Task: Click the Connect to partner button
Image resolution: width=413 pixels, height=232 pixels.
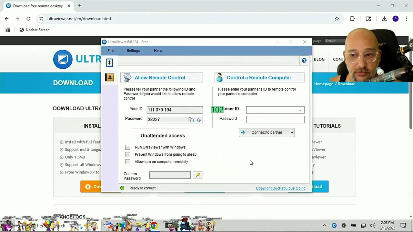Action: [264, 132]
